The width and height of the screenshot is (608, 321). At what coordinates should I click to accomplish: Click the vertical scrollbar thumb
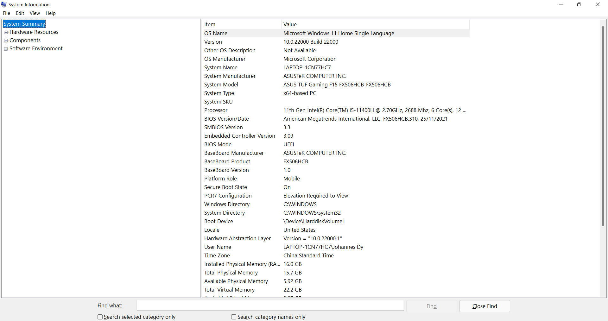click(603, 126)
